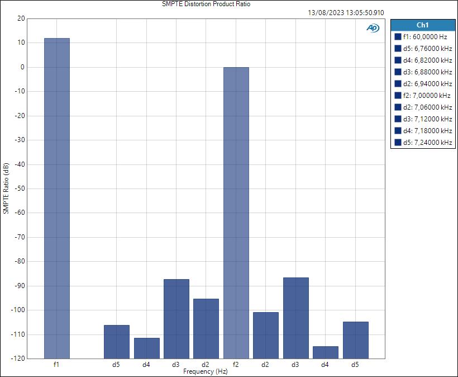Click the -90 value on the y-axis
Screen dimensions: 458x377
[x=20, y=286]
